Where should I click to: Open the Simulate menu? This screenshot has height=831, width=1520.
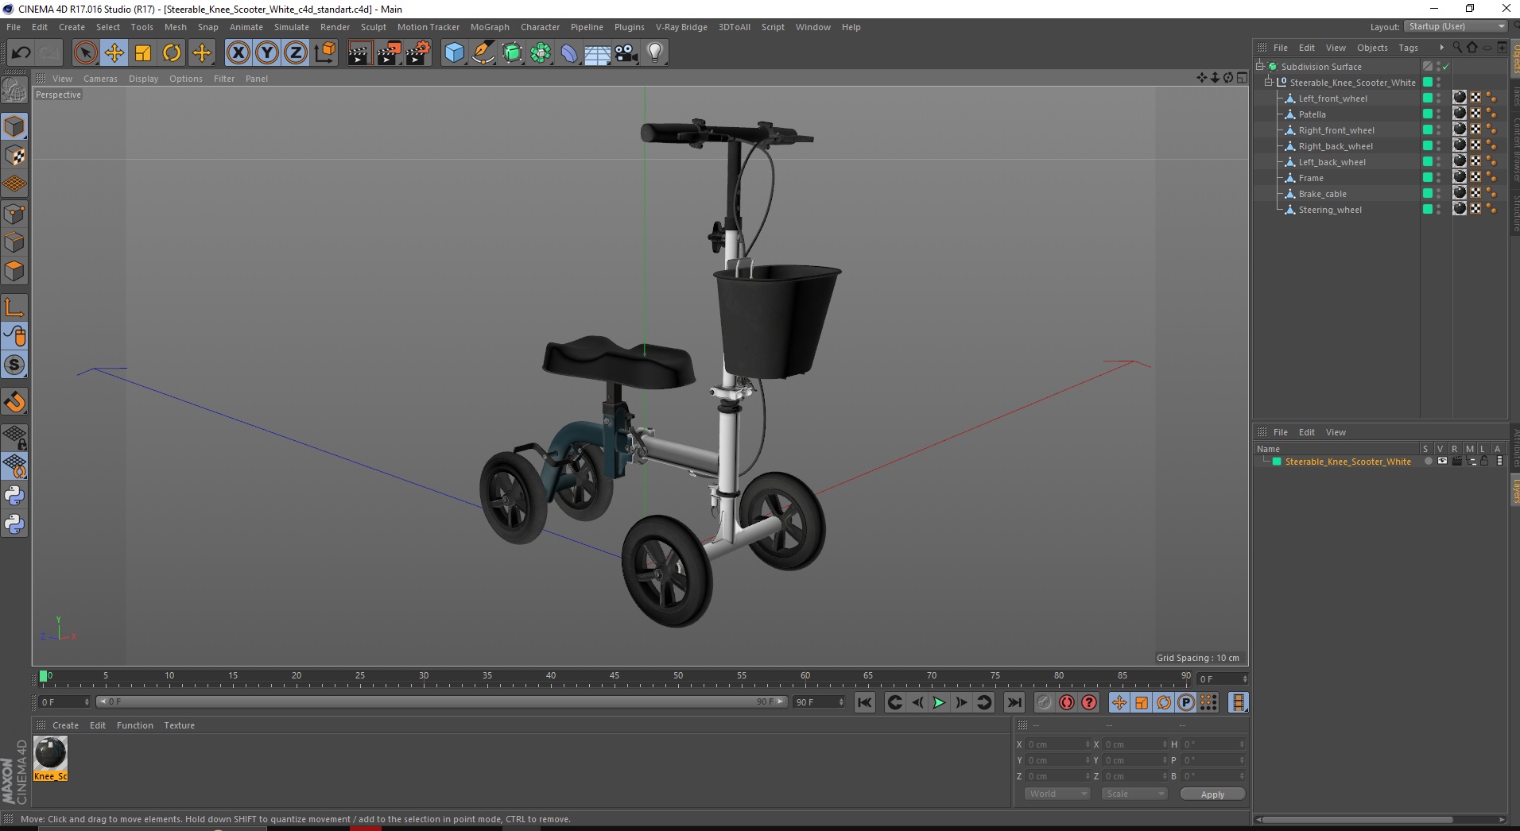point(292,27)
